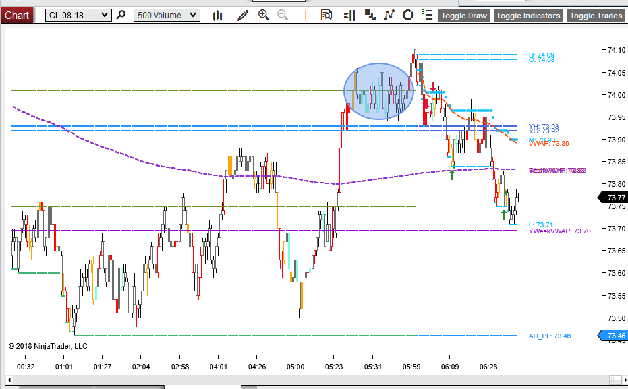Click the blue ellipse drawing on chart
628x389 pixels.
click(x=378, y=91)
